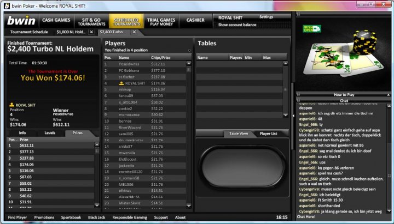Switch to Tournament Schedule tab
Viewport: 394px width, 224px height.
click(x=29, y=32)
